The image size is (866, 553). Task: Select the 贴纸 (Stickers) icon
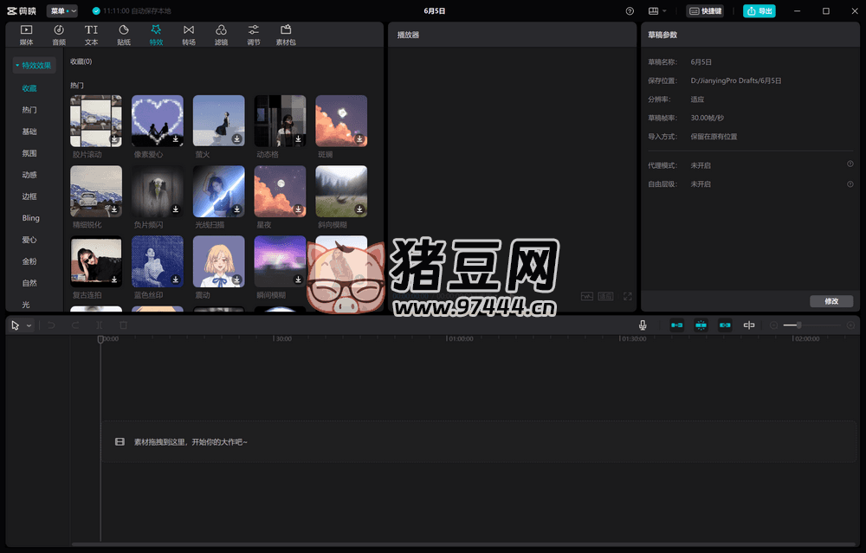[124, 35]
